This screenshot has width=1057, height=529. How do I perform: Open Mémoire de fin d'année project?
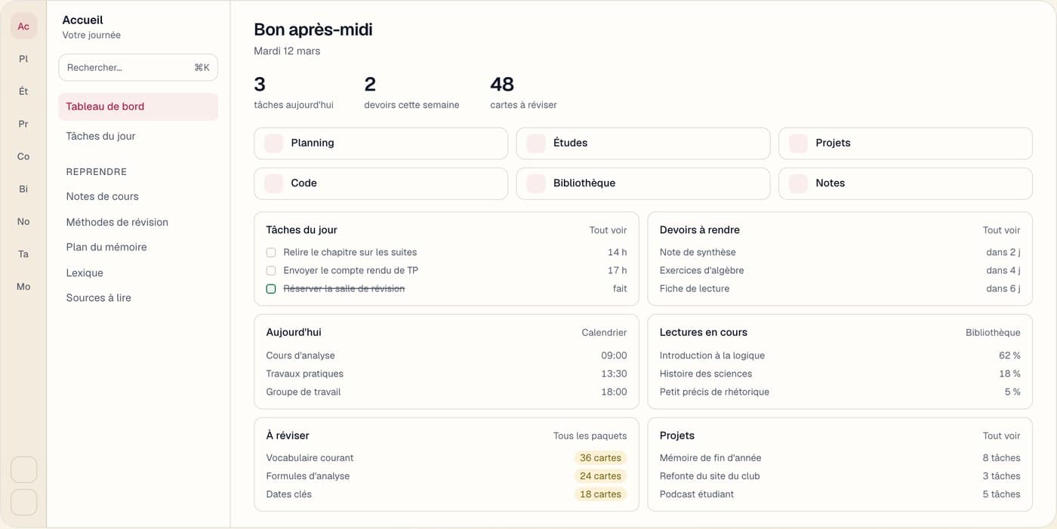(x=840, y=458)
